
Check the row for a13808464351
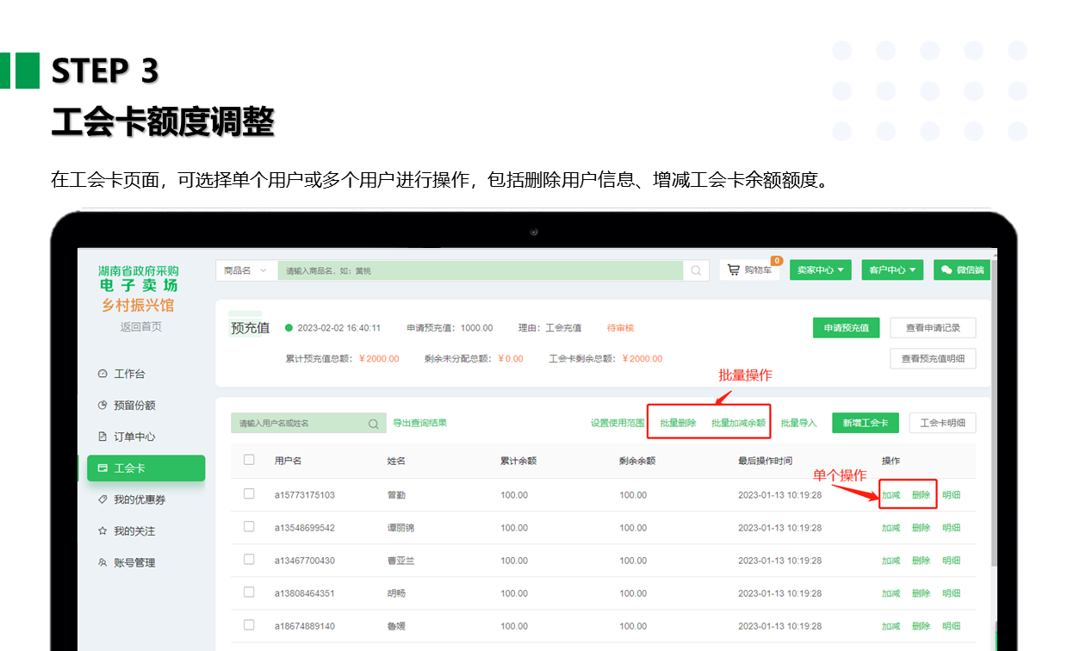(249, 592)
